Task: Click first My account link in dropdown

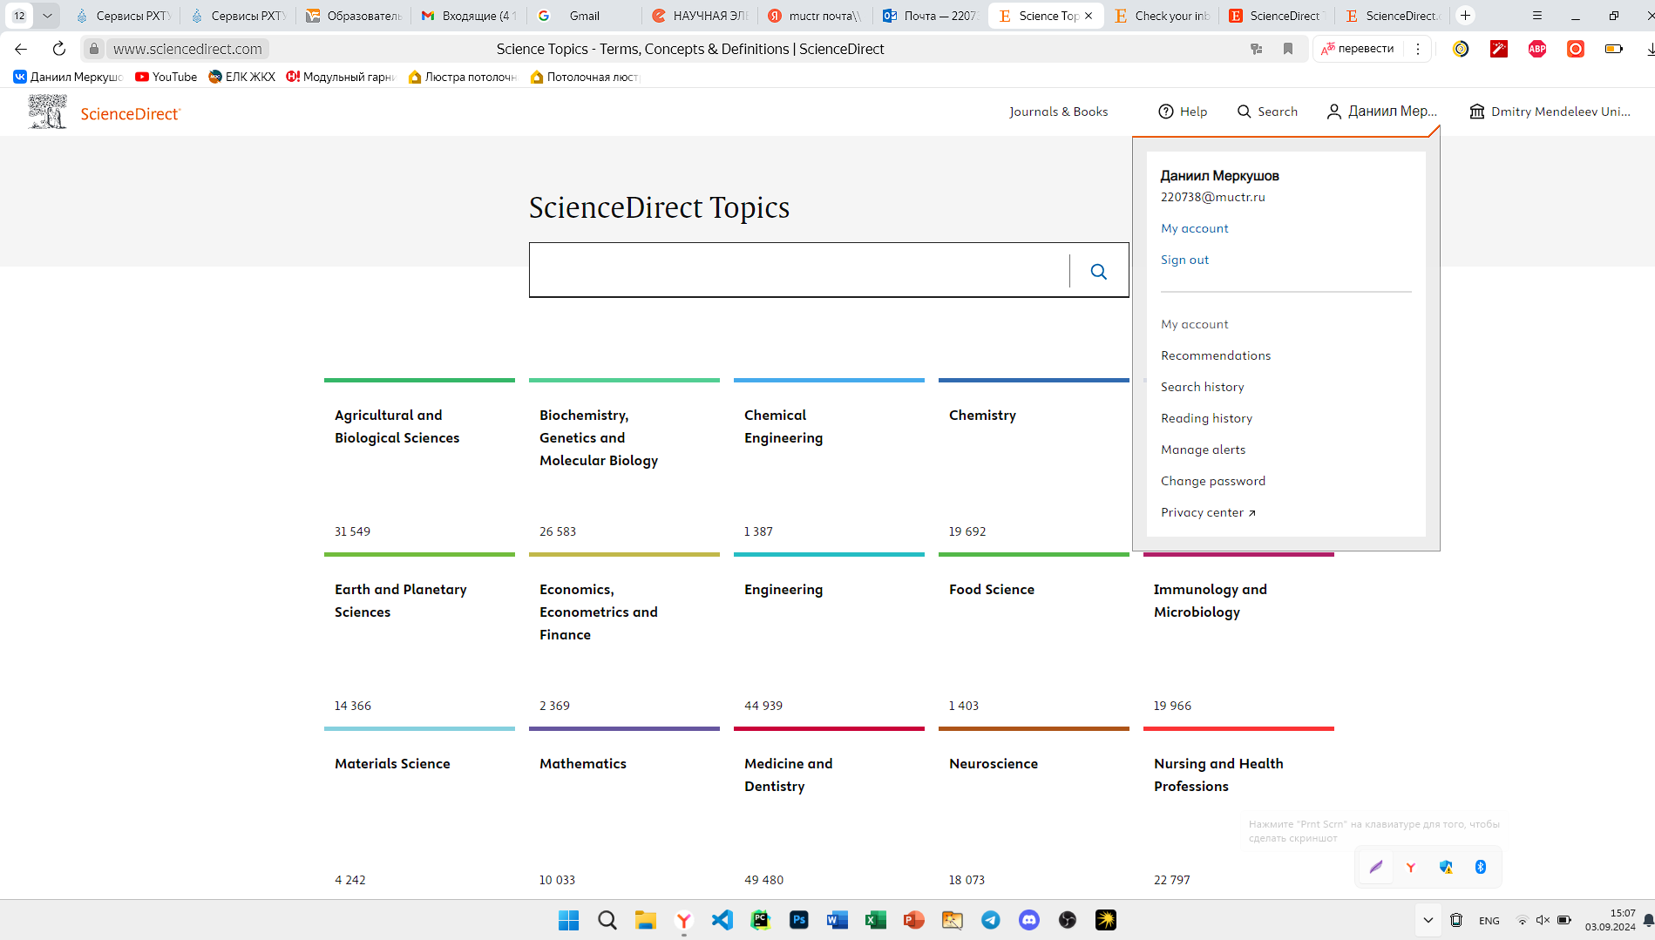Action: [1194, 228]
